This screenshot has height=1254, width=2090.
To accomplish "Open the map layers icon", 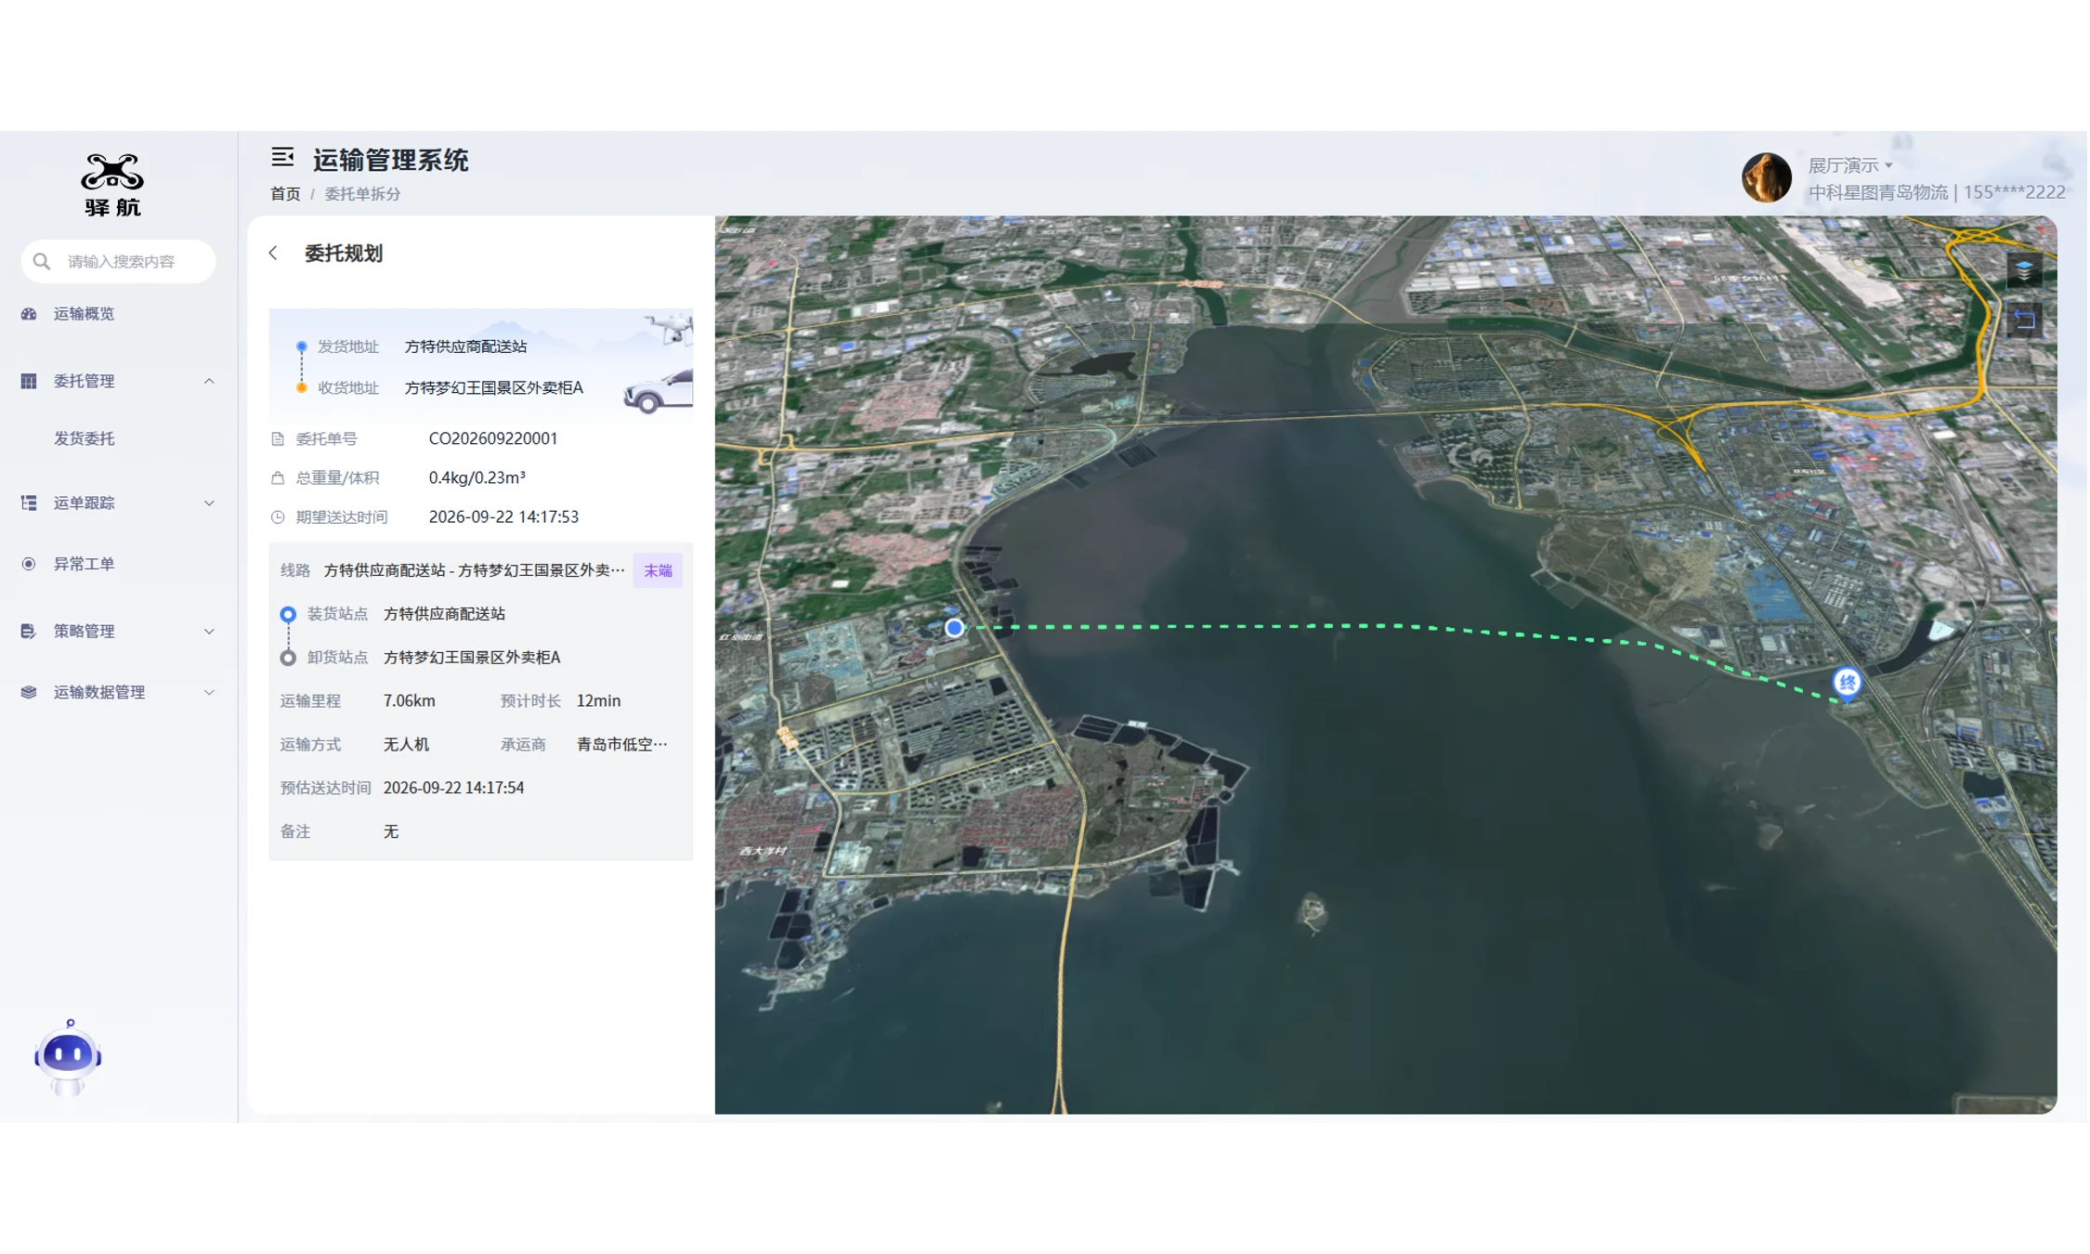I will pyautogui.click(x=2023, y=270).
